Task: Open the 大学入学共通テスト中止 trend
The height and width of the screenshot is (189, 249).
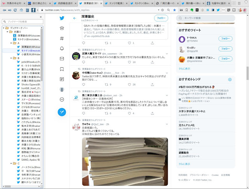Action: pos(192,111)
